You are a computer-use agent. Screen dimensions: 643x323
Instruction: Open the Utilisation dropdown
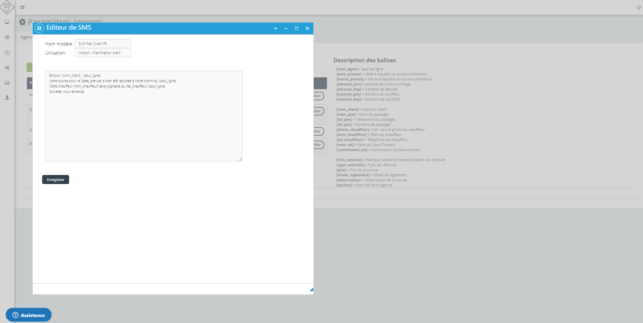point(102,53)
